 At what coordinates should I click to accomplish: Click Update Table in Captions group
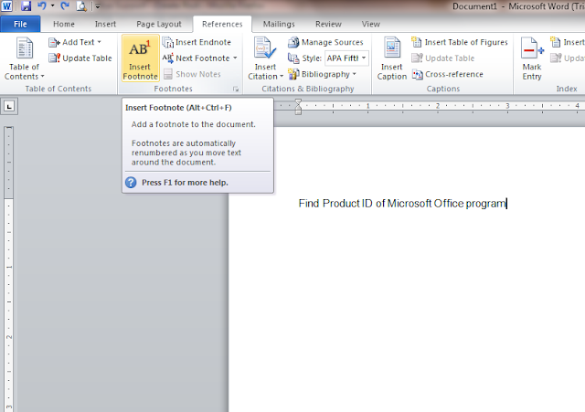442,58
